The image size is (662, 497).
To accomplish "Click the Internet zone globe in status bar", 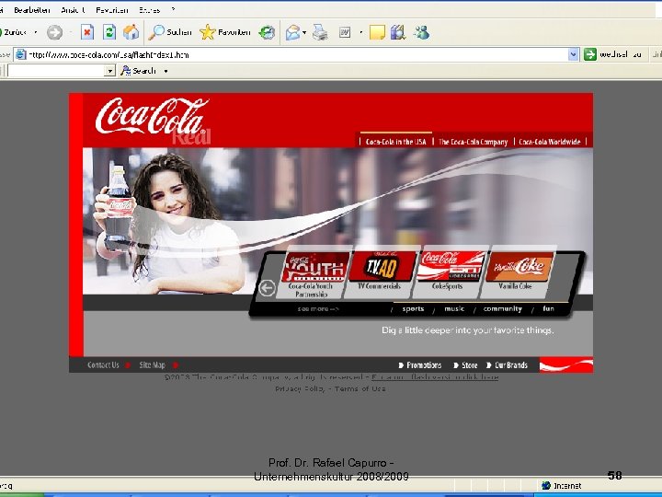I will (546, 485).
